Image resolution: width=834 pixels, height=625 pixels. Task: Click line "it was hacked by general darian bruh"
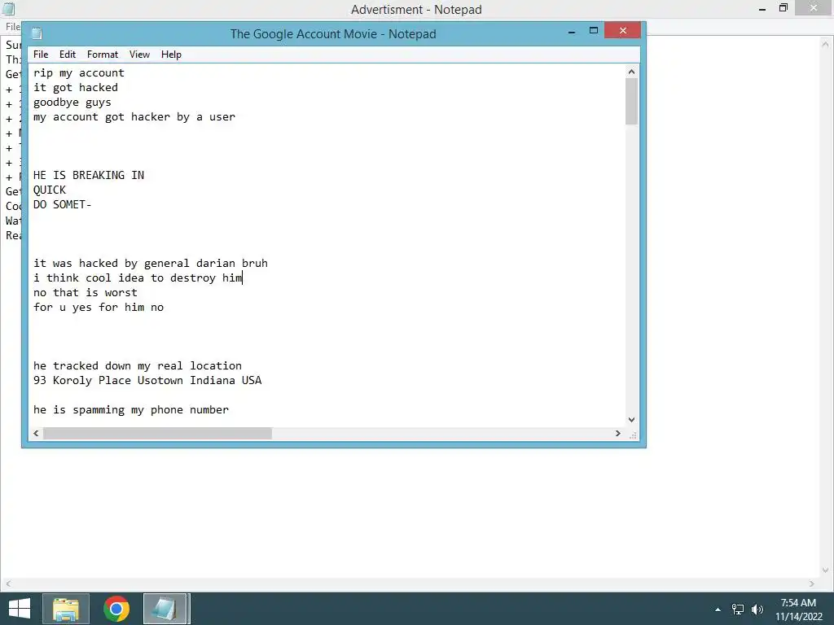151,263
